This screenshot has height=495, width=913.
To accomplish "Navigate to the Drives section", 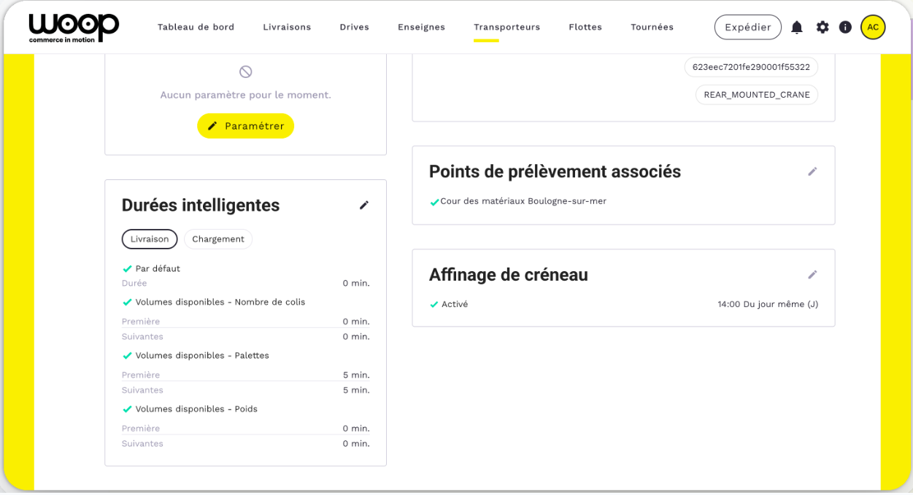I will tap(354, 28).
